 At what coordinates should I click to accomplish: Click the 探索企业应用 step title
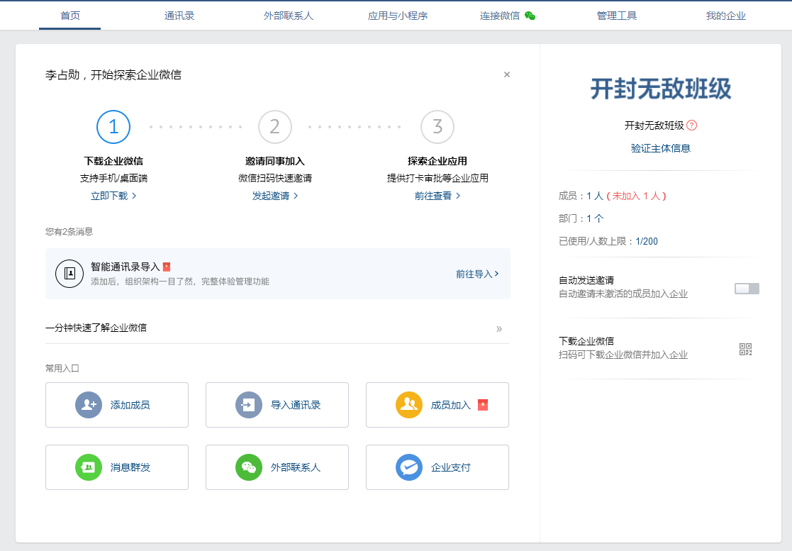pos(437,161)
